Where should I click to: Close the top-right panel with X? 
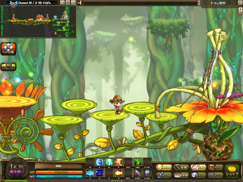(x=240, y=3)
